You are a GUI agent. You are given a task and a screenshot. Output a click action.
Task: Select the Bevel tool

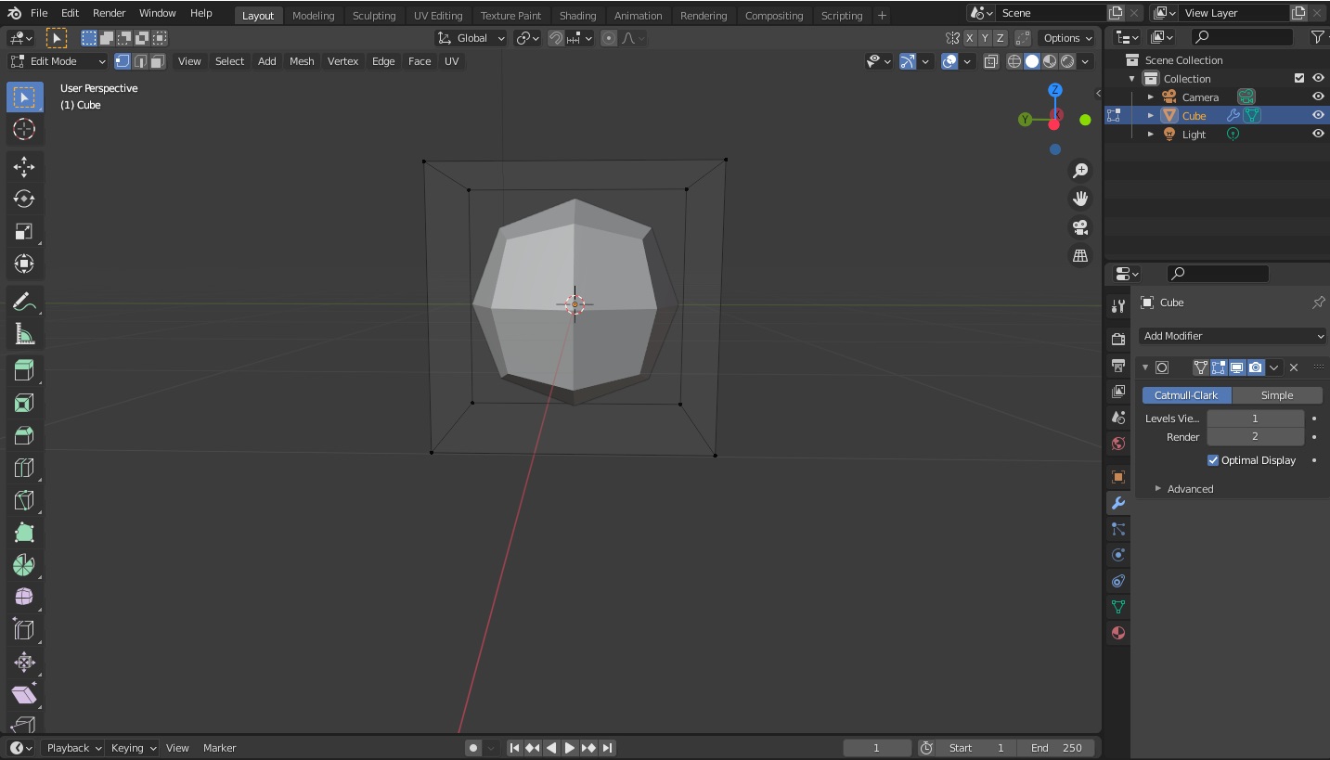(x=24, y=435)
